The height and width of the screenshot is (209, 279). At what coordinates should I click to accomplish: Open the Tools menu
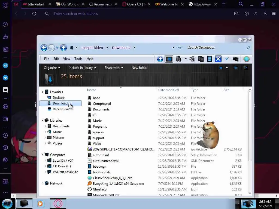(x=78, y=59)
